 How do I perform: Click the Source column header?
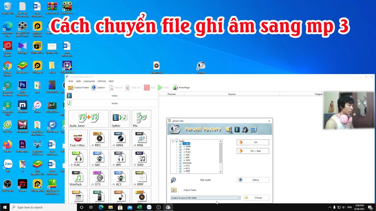coord(232,94)
